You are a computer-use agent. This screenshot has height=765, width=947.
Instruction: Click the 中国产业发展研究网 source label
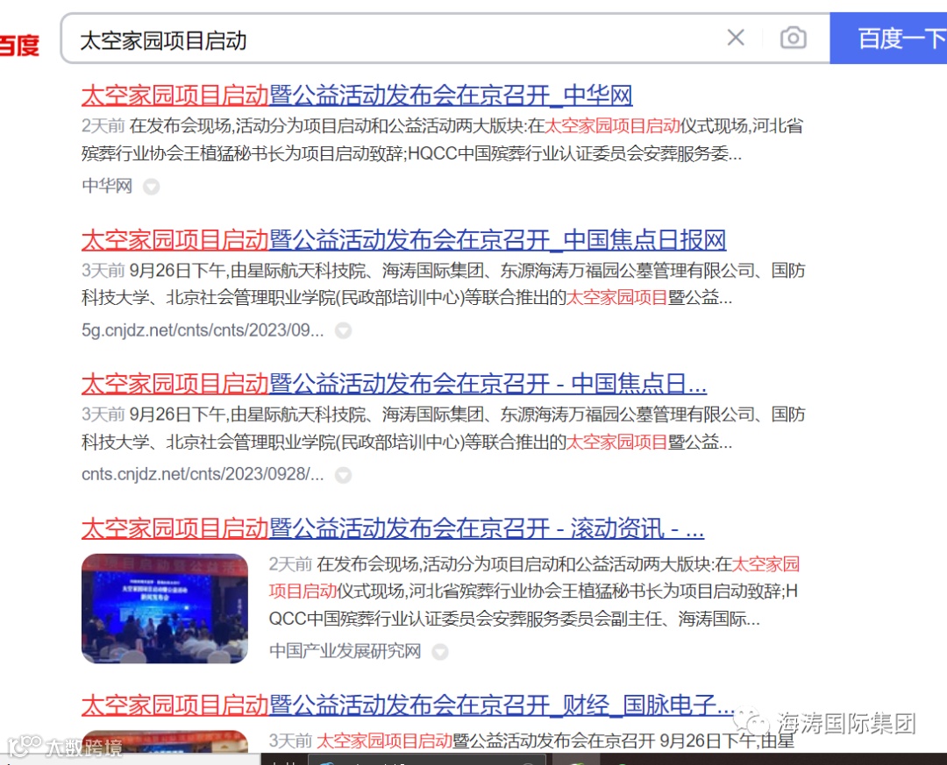[345, 651]
